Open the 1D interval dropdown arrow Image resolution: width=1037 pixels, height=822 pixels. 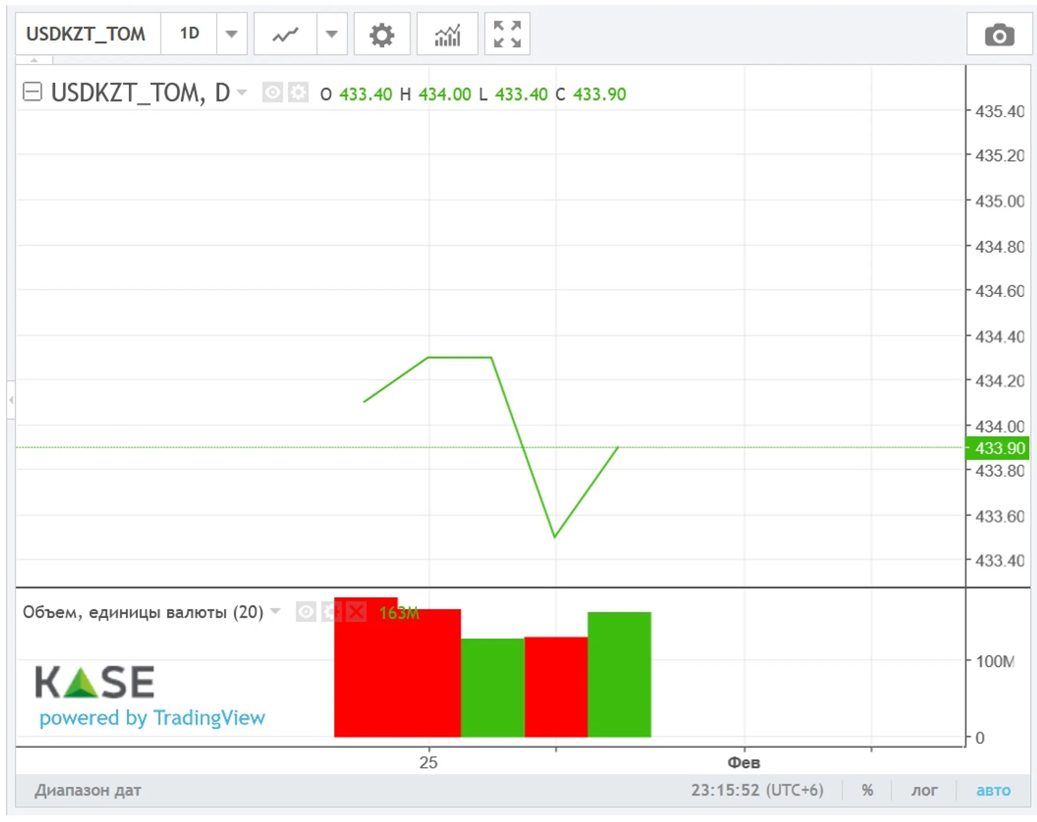[x=231, y=35]
